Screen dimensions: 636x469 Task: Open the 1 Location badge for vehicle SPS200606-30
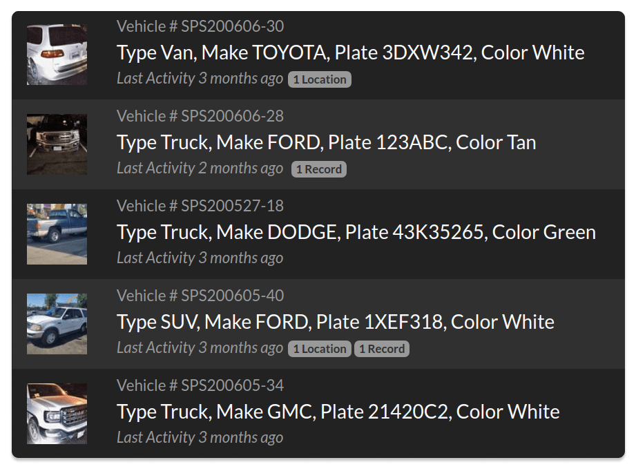pyautogui.click(x=319, y=79)
